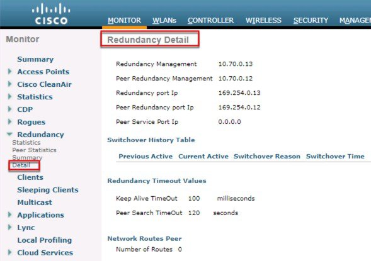Open the WIRELESS menu tab
Screen dimensions: 371x261
coord(263,21)
